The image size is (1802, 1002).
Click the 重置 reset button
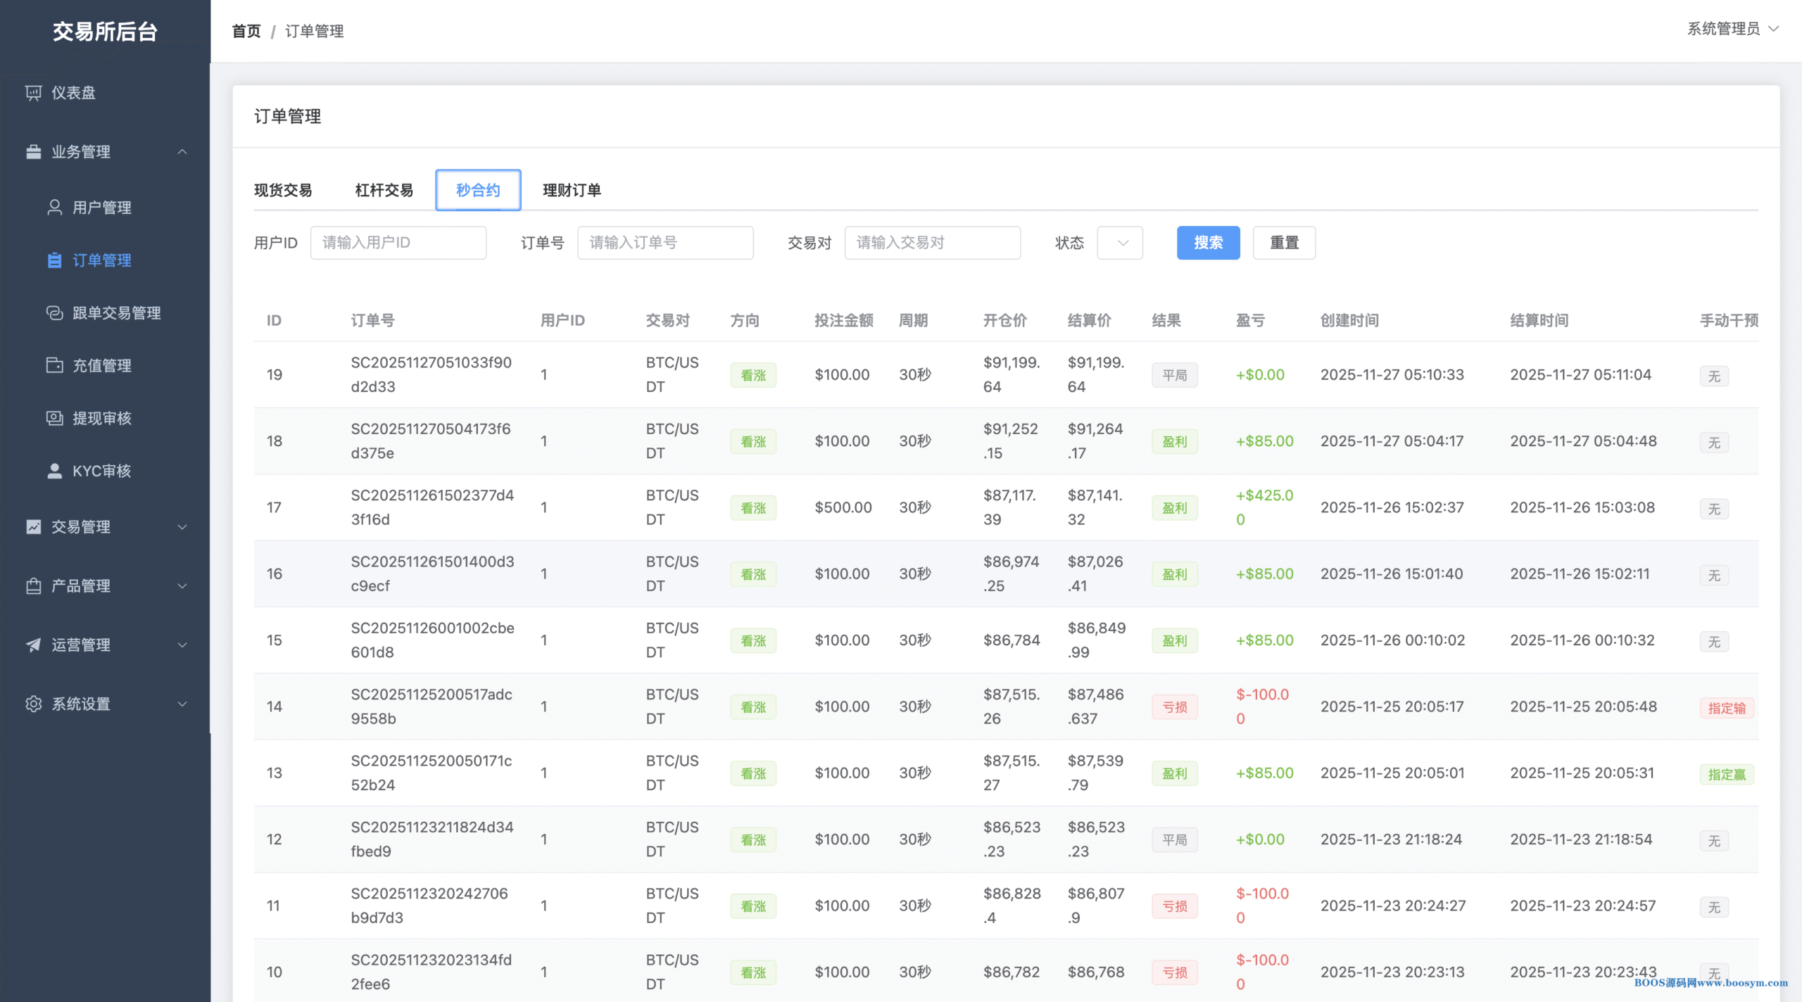(x=1284, y=243)
